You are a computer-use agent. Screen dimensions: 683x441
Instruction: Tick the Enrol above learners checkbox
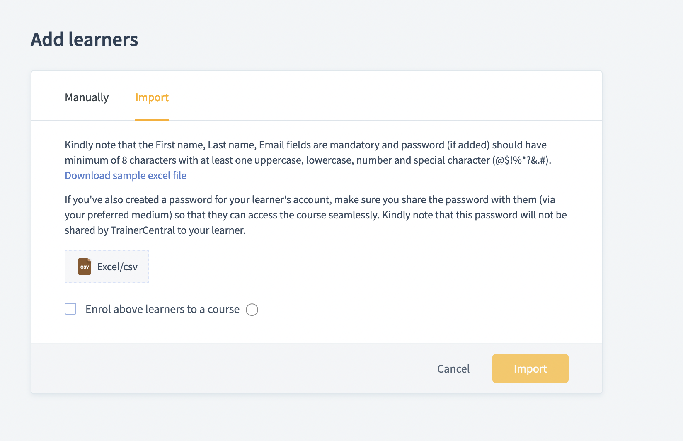tap(70, 309)
